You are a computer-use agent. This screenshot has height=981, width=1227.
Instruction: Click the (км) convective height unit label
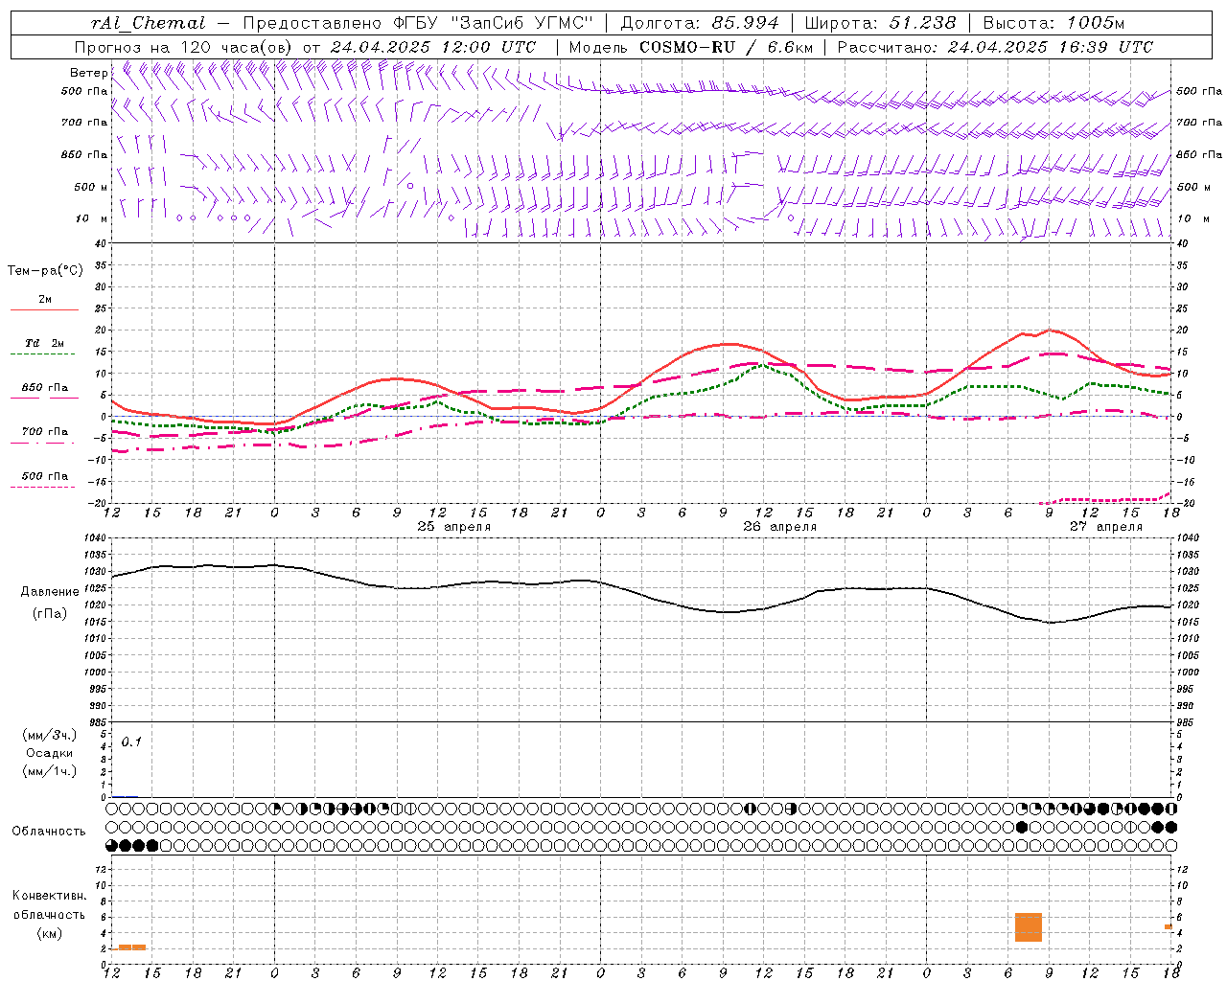50,933
